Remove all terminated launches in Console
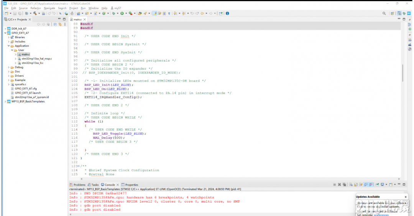 pos(344,185)
